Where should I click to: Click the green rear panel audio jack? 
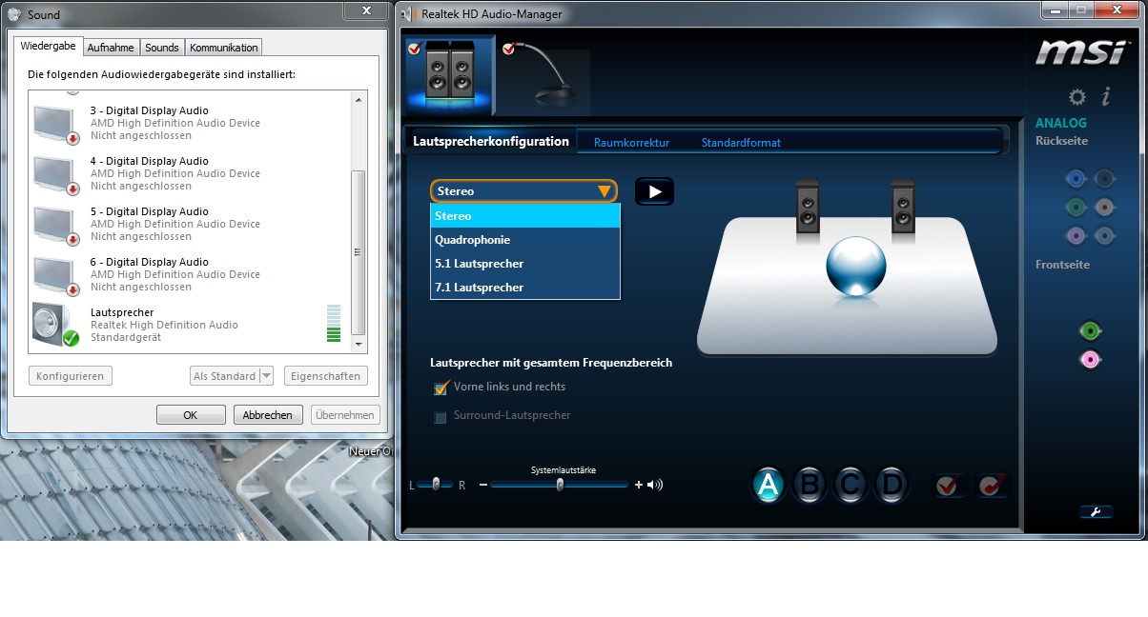[x=1076, y=207]
